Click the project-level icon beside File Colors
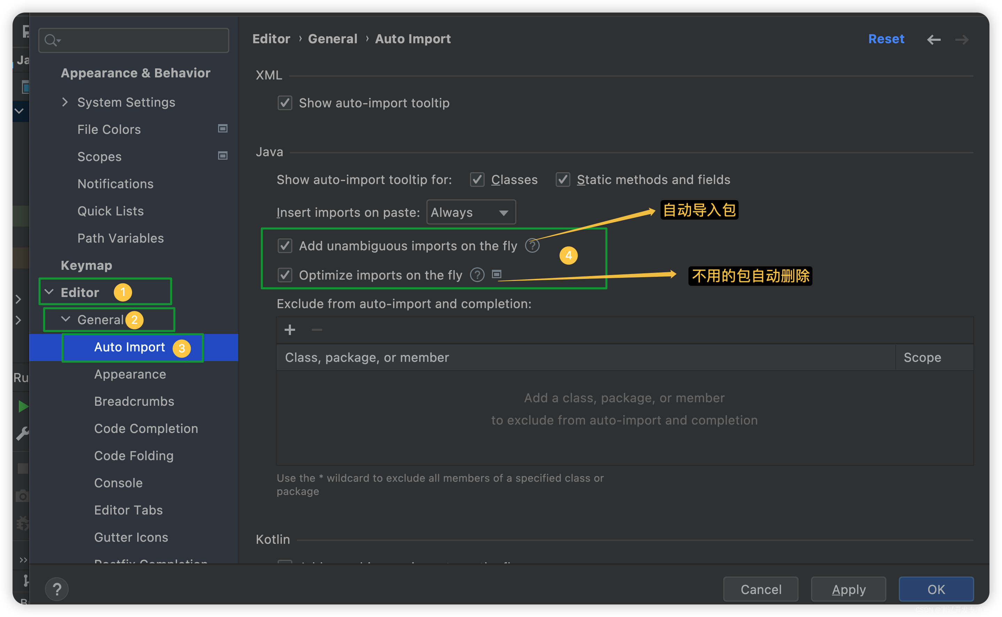Viewport: 1002px width, 617px height. (x=222, y=129)
